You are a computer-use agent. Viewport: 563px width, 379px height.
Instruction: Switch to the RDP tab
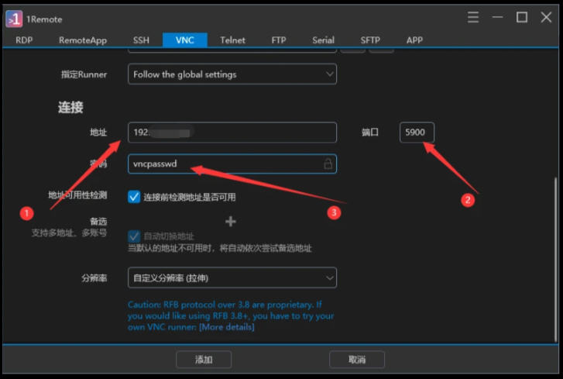pos(24,40)
